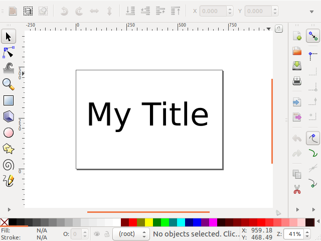Toggle the current layer lock

tap(106, 234)
